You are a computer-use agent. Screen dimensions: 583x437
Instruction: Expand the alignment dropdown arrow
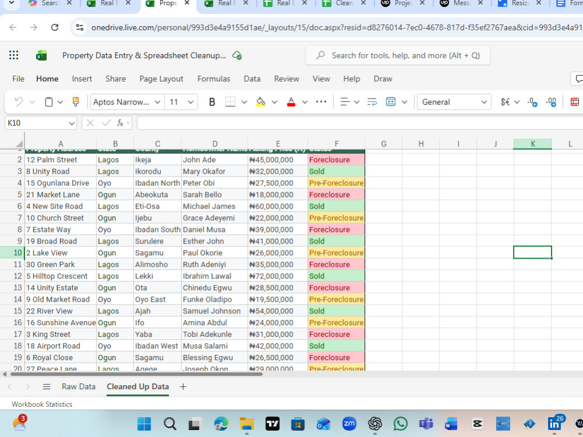(x=357, y=102)
